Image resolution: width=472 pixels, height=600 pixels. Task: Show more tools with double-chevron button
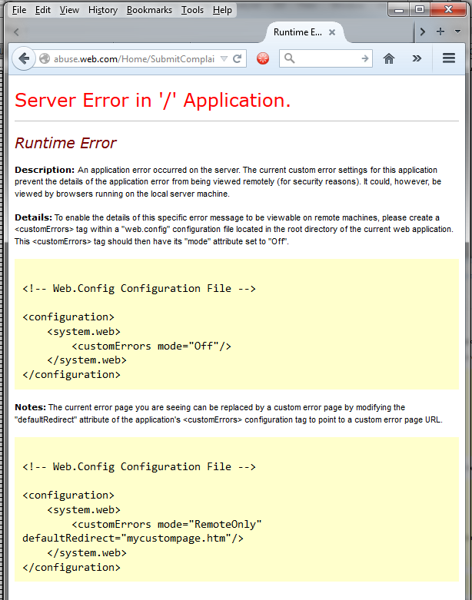tap(417, 58)
